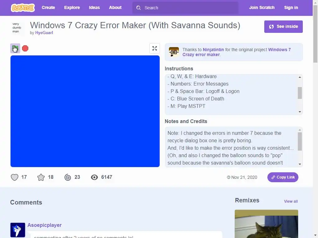Click the views eye icon
This screenshot has height=238, width=318.
(x=94, y=177)
